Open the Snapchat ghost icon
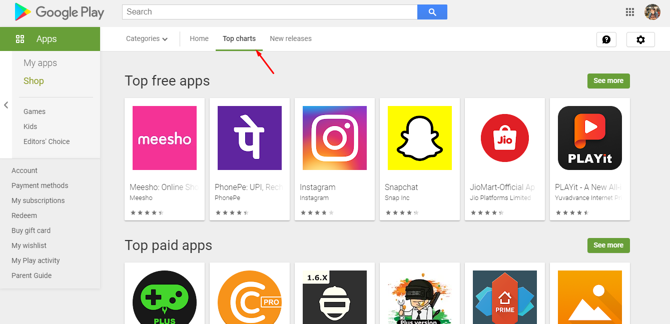Viewport: 670px width, 324px height. coord(420,138)
